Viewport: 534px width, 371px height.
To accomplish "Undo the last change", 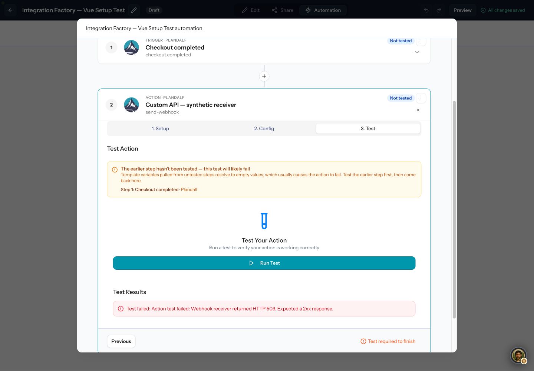I will pyautogui.click(x=426, y=10).
